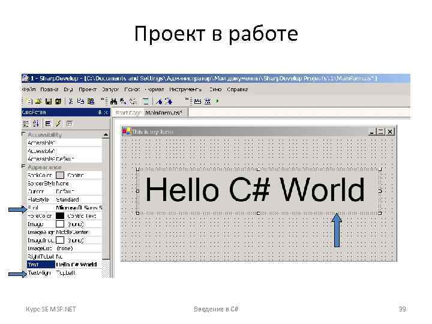Select the ForeColor property name
432x324 pixels.
pos(40,216)
